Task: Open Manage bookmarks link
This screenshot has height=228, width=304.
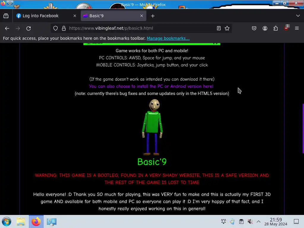Action: (168, 38)
